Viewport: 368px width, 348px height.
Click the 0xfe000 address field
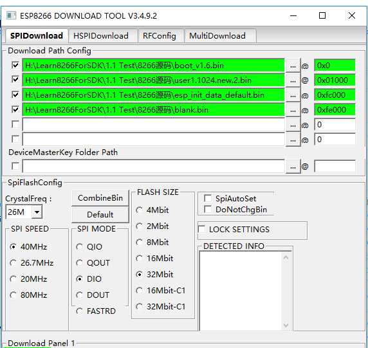tap(335, 109)
